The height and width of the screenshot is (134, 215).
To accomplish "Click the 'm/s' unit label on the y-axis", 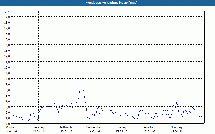I will pyautogui.click(x=8, y=12).
